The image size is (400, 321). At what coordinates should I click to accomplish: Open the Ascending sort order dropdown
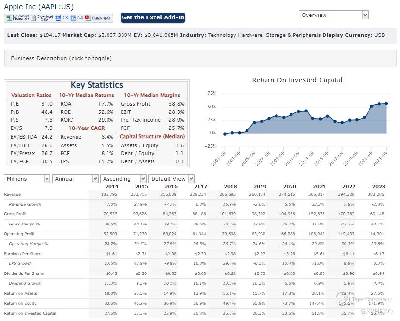click(x=123, y=179)
